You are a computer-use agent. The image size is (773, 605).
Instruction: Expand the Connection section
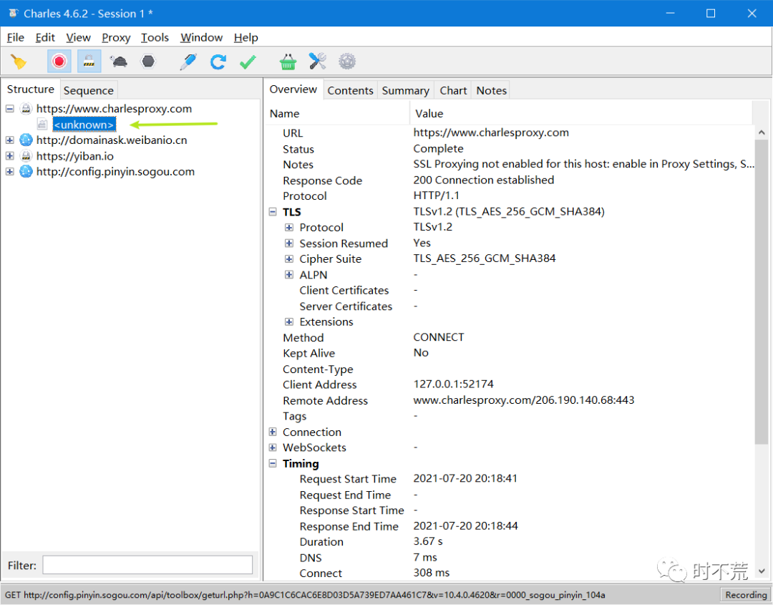click(273, 432)
